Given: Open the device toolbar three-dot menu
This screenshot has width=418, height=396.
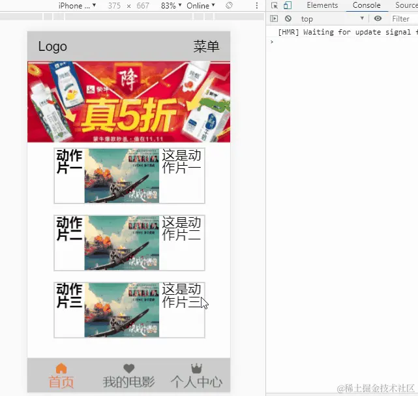Looking at the screenshot, I should click(x=257, y=6).
